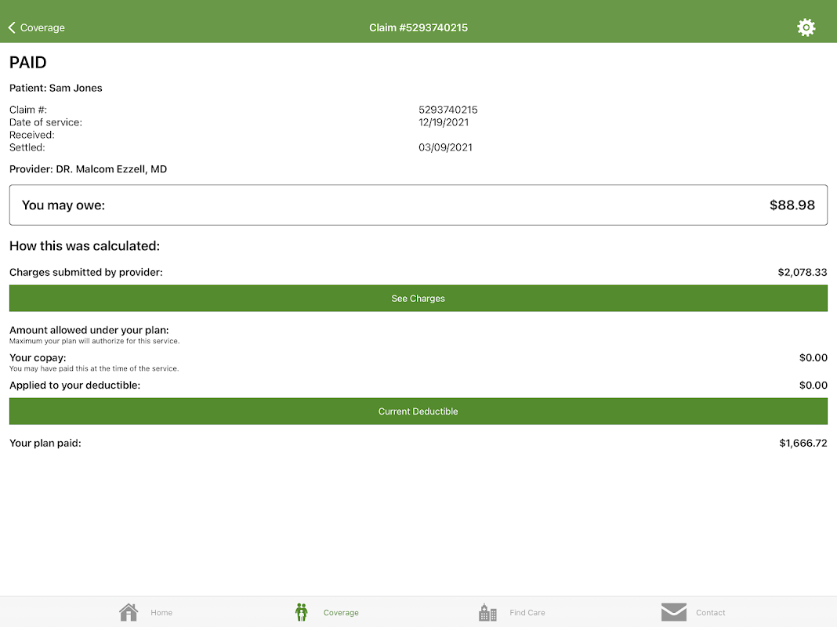Click claim number value 5293740215 in details
The image size is (837, 627).
click(447, 110)
